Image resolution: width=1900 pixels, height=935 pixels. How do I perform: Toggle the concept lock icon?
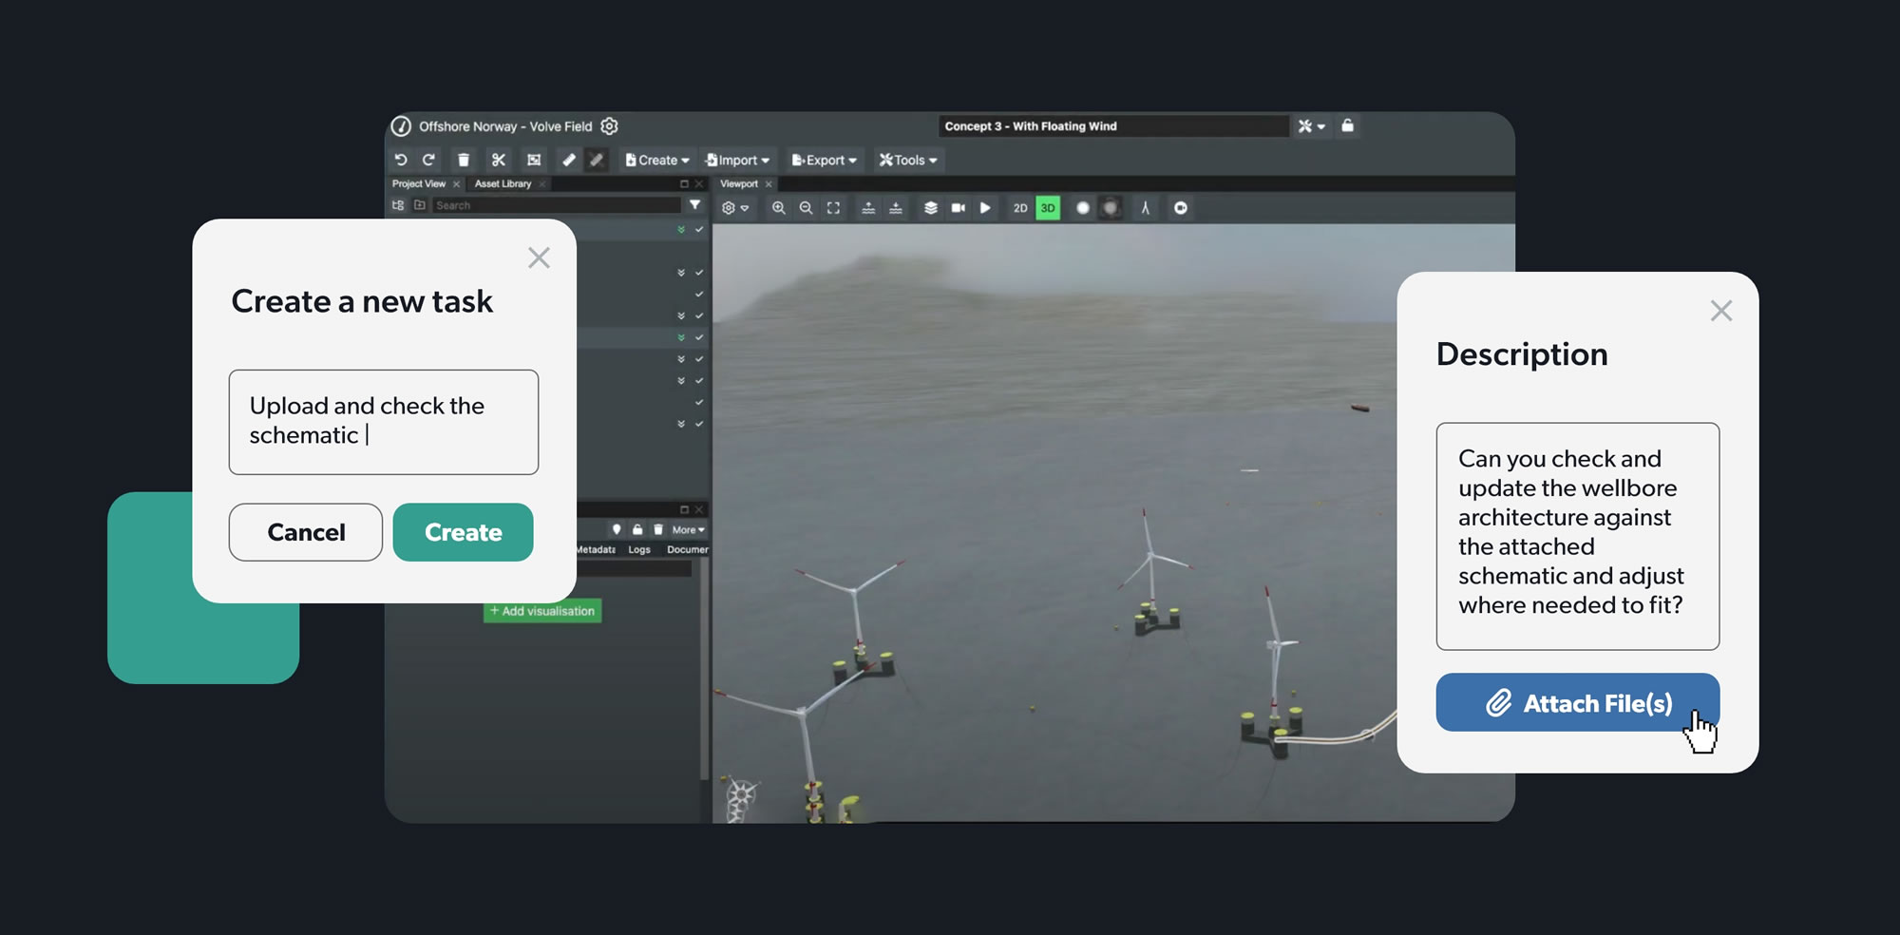point(1347,125)
